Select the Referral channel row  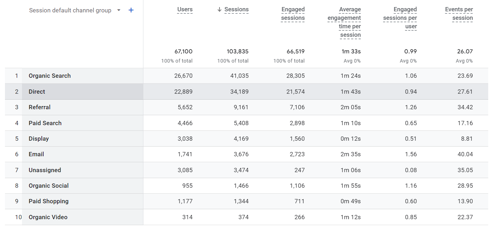tap(39, 107)
